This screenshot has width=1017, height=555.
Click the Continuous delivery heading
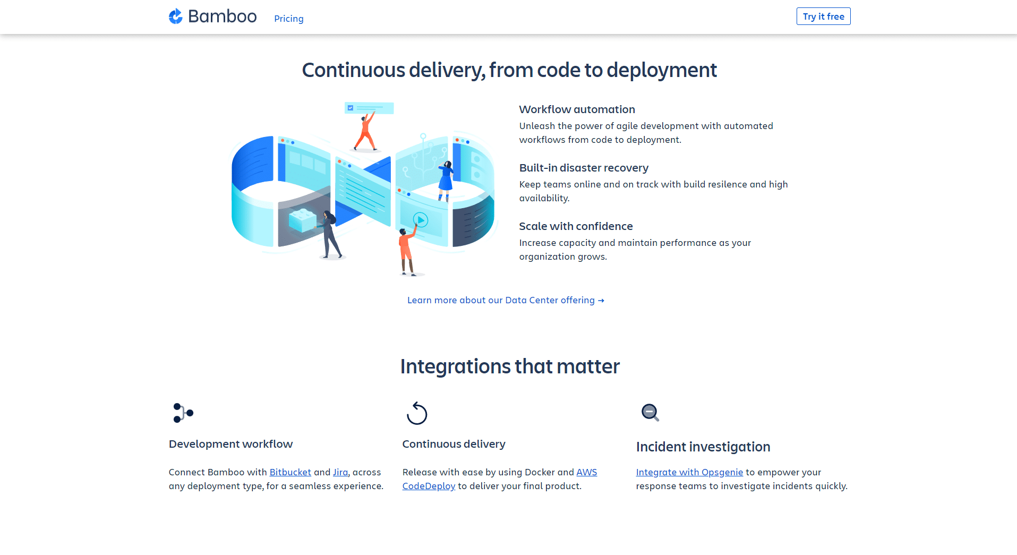click(x=454, y=444)
